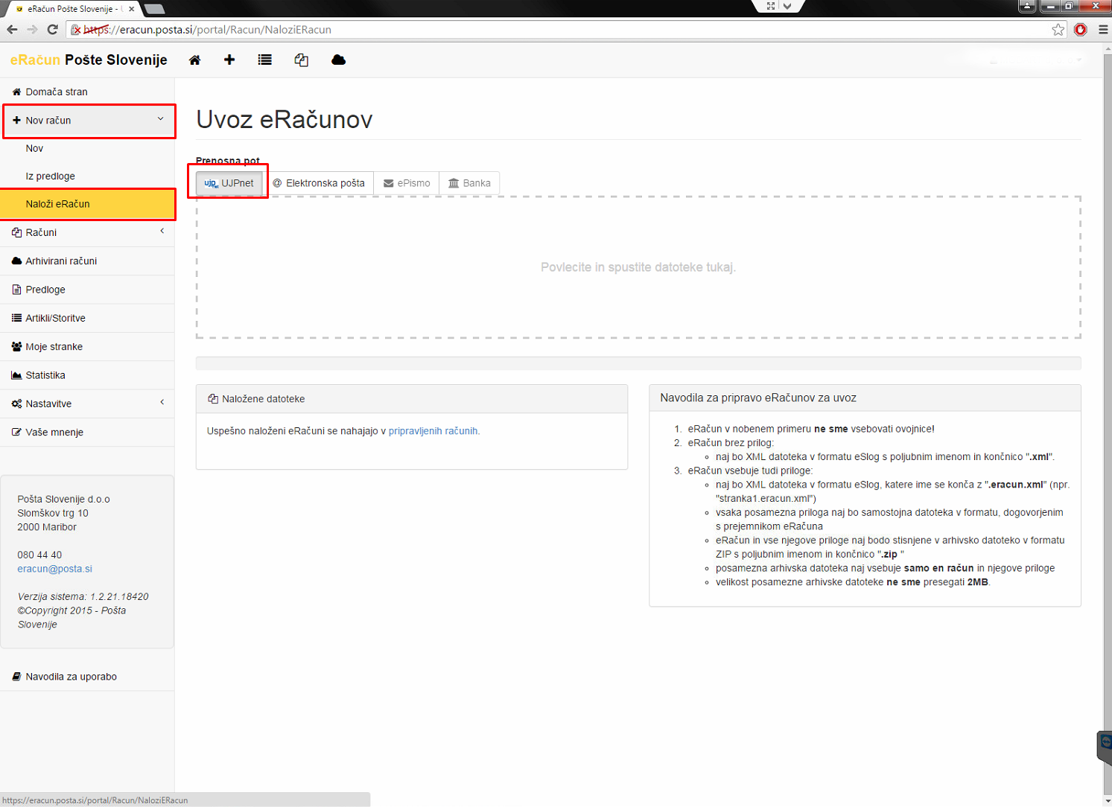Click the plus icon in top toolbar
This screenshot has height=807, width=1112.
229,60
